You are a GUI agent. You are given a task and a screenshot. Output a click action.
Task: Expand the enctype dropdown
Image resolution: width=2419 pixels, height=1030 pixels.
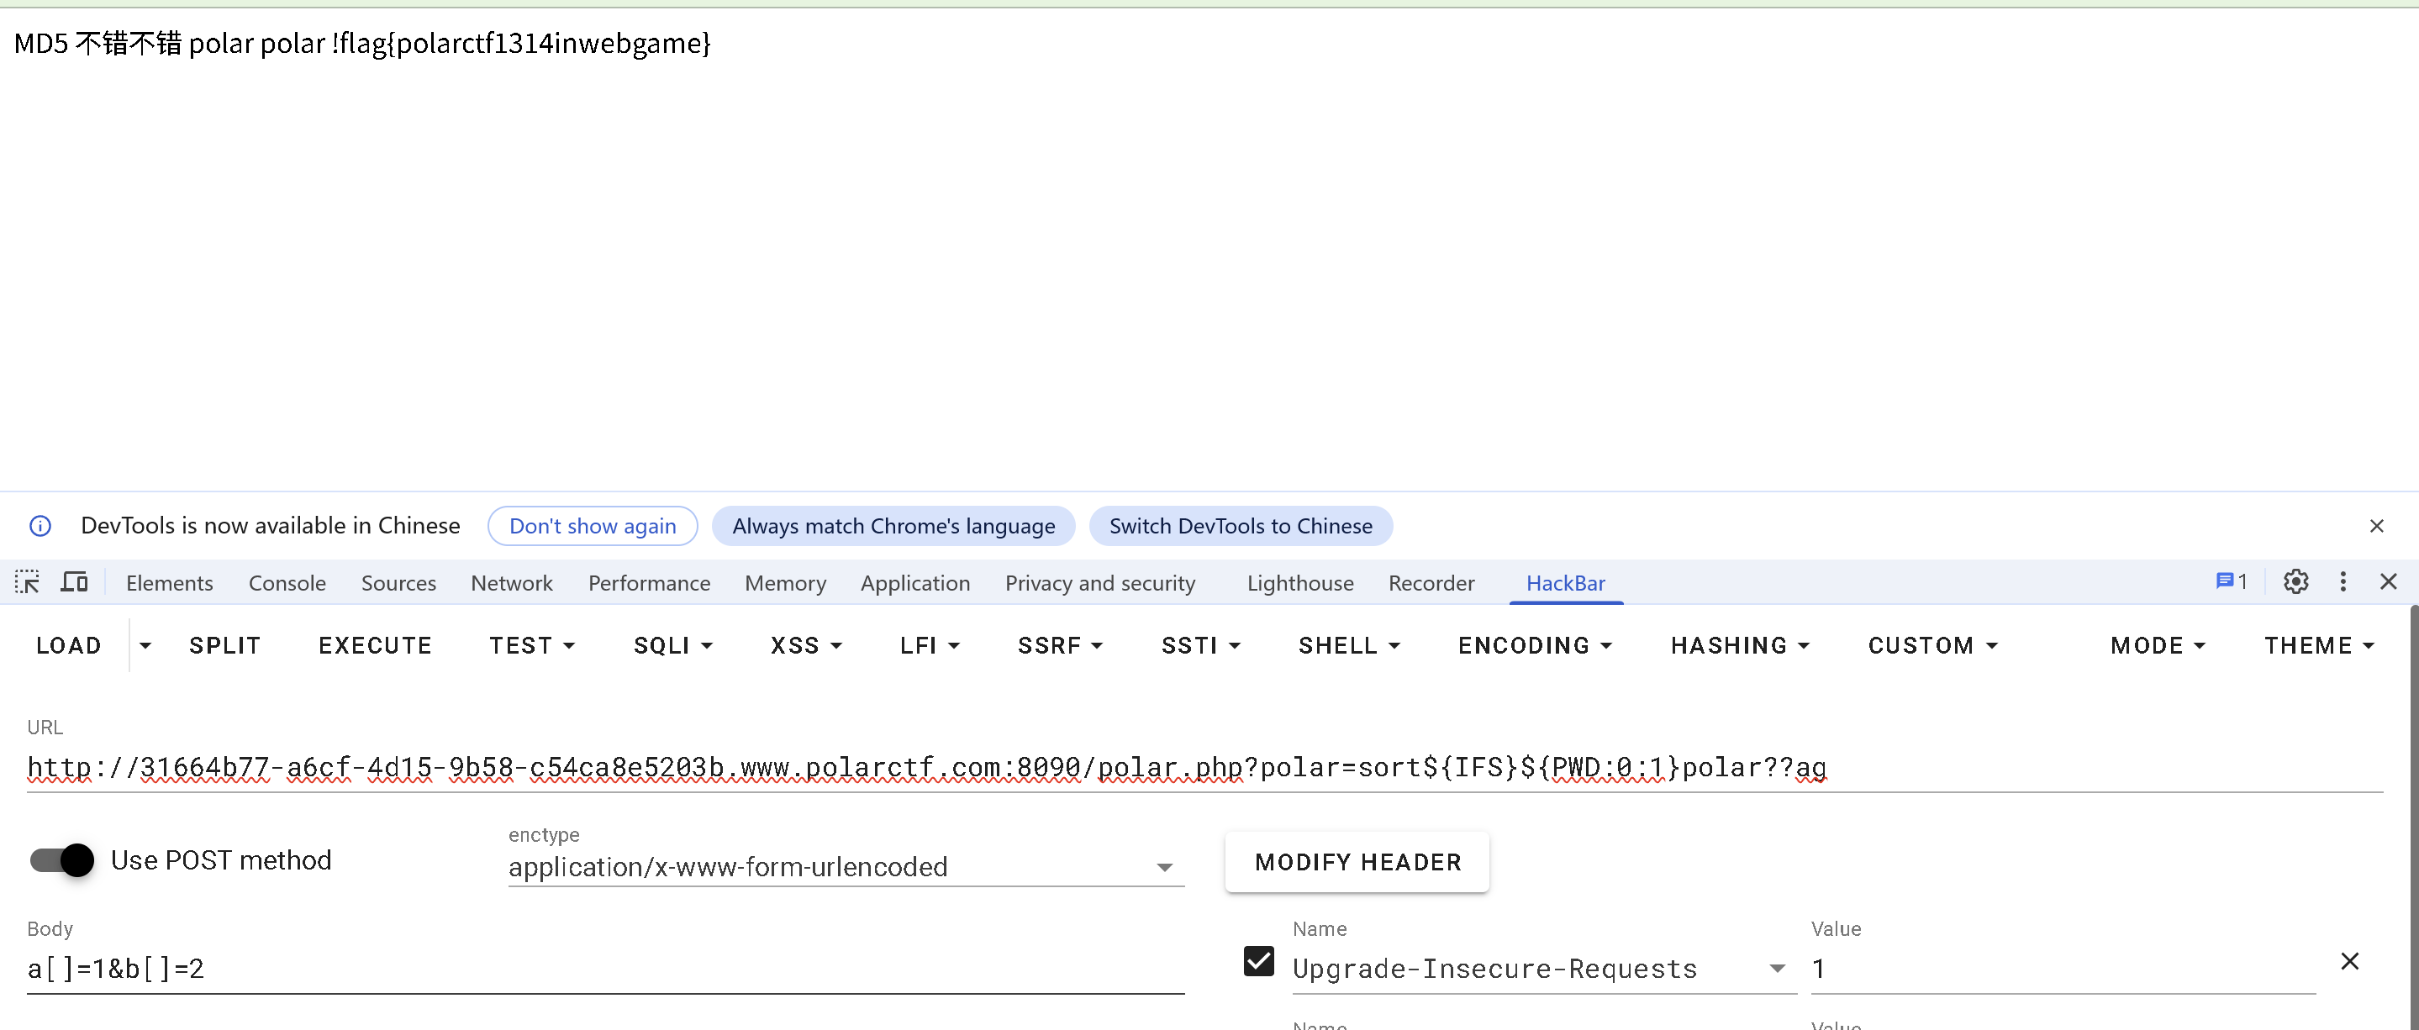pyautogui.click(x=1164, y=868)
